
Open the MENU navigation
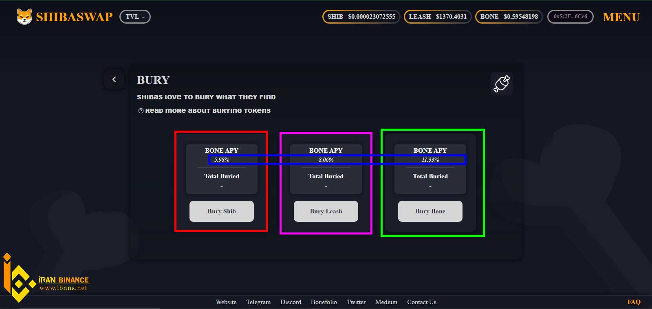[x=621, y=17]
